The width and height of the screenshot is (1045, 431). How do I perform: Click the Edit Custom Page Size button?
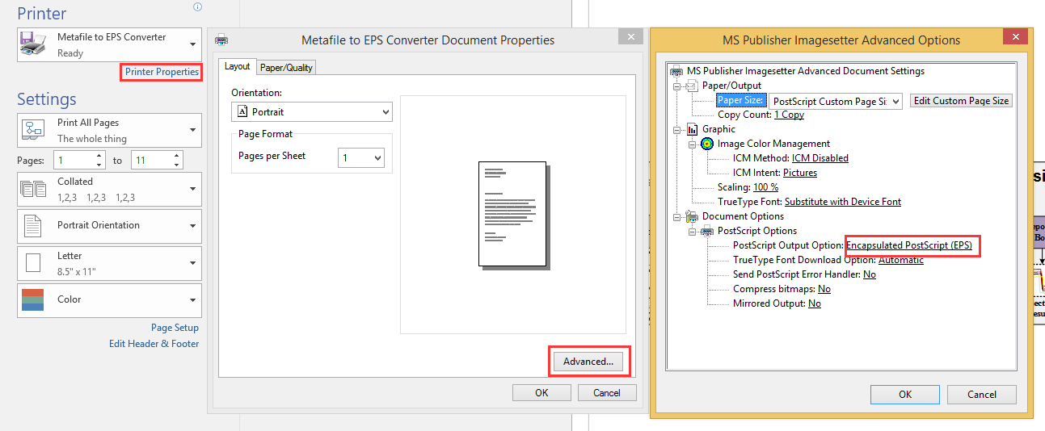pos(961,101)
